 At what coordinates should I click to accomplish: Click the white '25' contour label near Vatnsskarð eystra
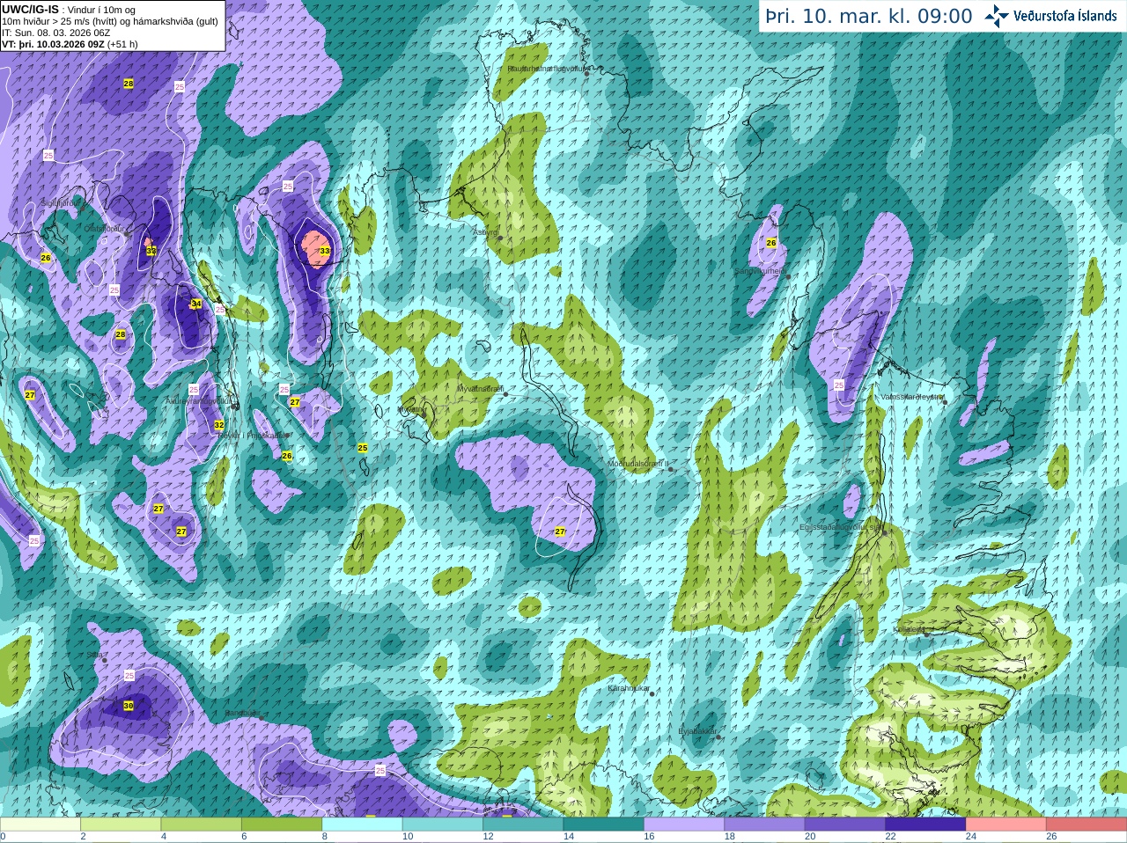click(838, 385)
